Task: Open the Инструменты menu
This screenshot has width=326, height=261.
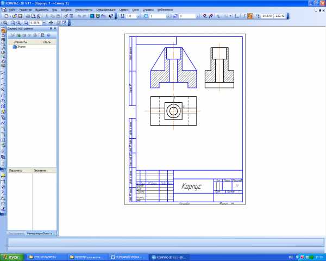Action: coord(84,10)
